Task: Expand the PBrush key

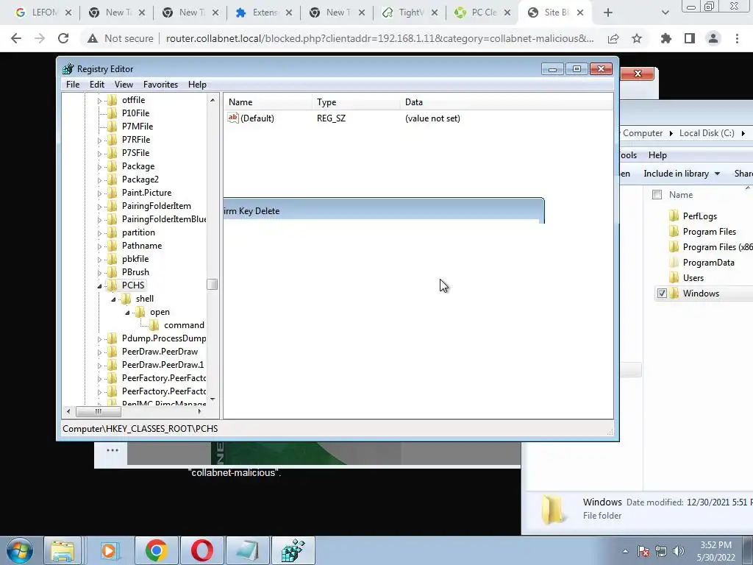Action: [99, 272]
